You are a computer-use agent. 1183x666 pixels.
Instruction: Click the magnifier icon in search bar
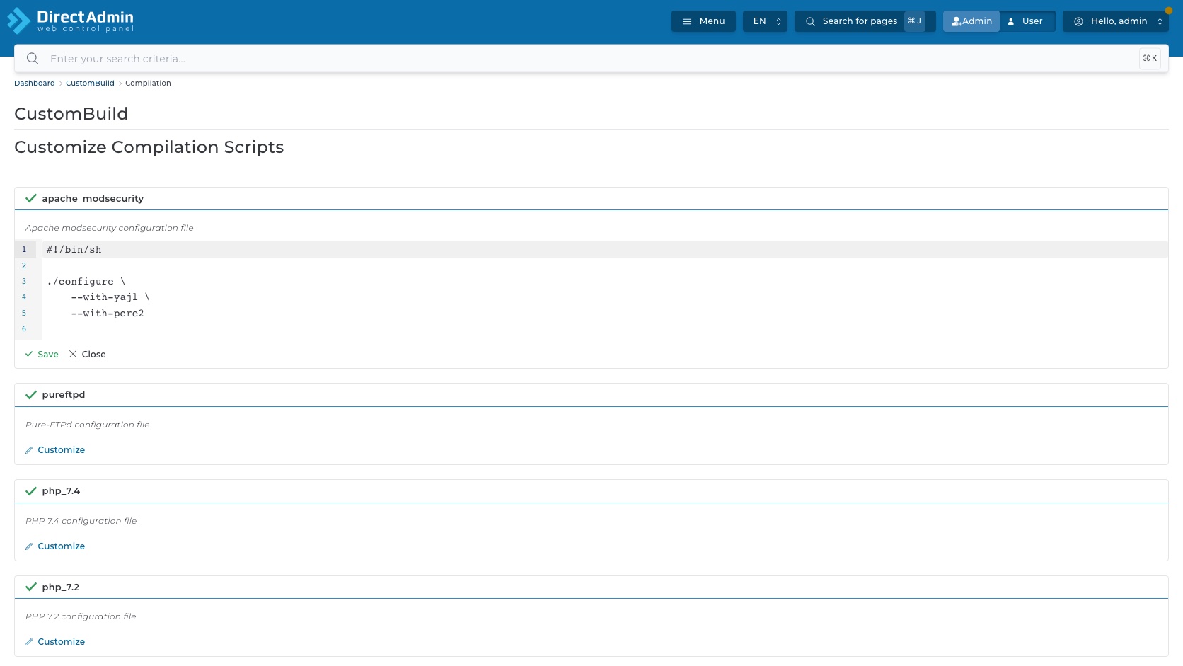pos(33,59)
